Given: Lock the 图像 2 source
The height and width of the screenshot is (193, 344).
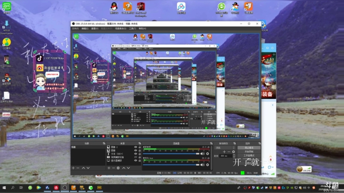Looking at the screenshot, I should point(140,147).
